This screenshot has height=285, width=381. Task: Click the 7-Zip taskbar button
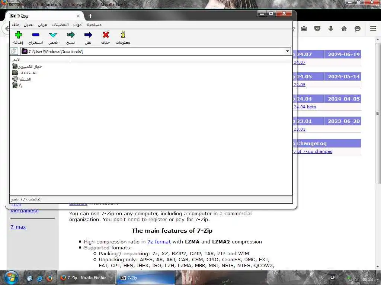[x=145, y=278]
